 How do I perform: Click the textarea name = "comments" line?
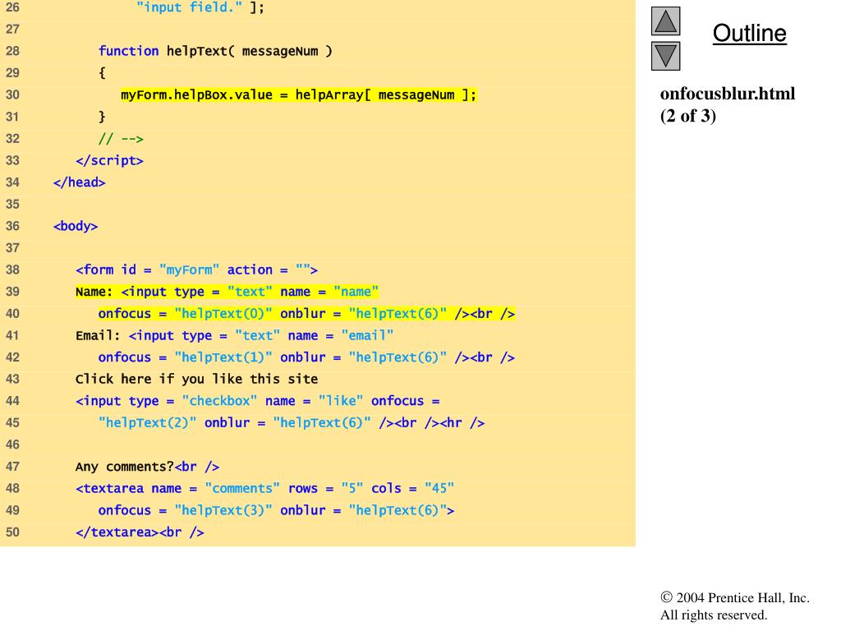click(x=265, y=489)
